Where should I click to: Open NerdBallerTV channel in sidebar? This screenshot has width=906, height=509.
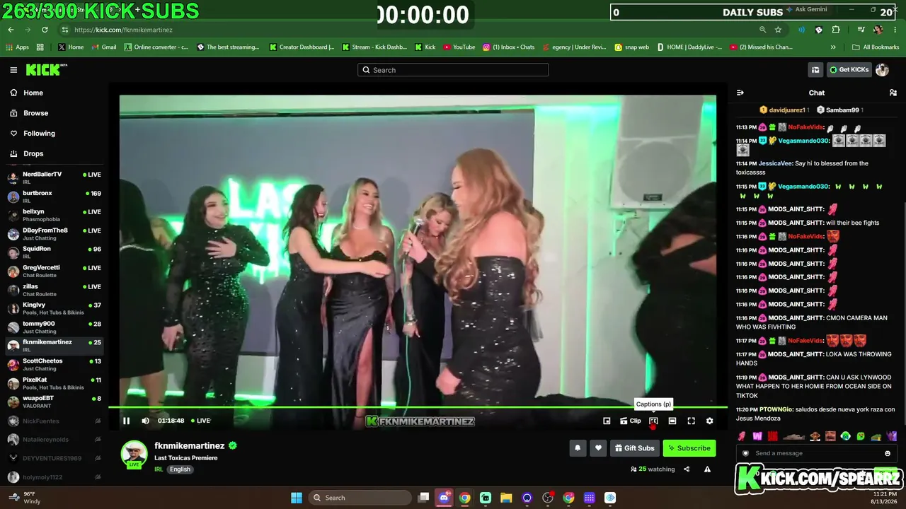pyautogui.click(x=54, y=177)
